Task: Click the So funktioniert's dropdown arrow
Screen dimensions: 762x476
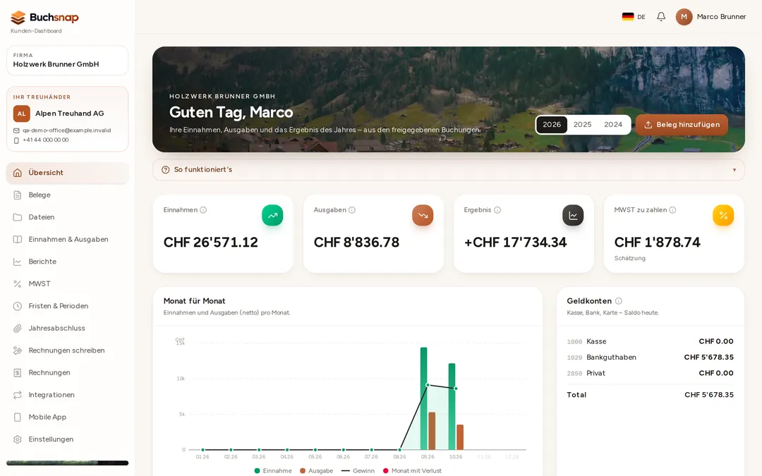Action: pos(734,170)
